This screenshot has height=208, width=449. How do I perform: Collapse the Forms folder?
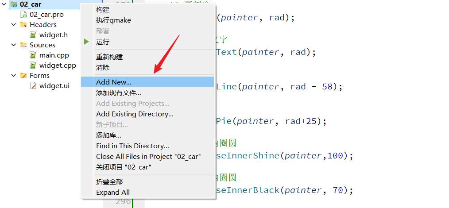(x=13, y=76)
